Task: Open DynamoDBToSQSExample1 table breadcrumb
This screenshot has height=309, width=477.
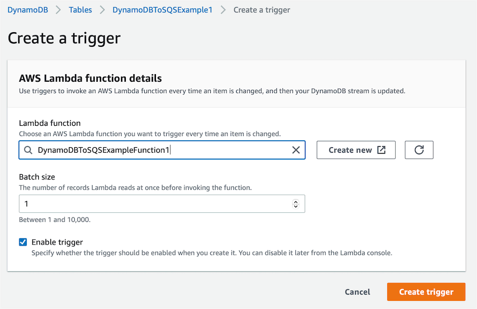Action: [x=162, y=10]
